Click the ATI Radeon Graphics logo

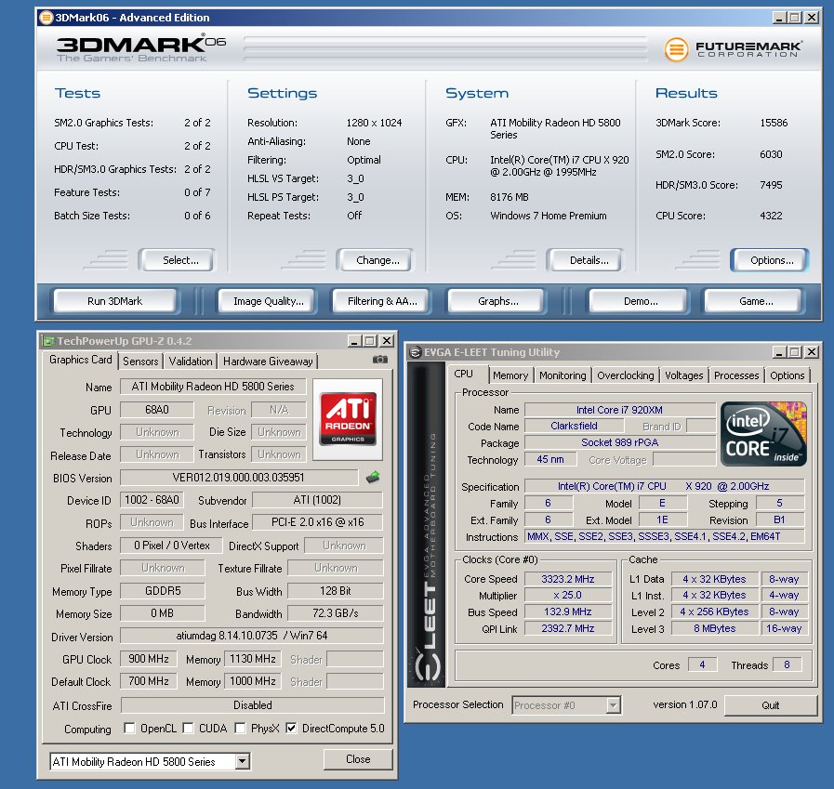click(x=348, y=419)
